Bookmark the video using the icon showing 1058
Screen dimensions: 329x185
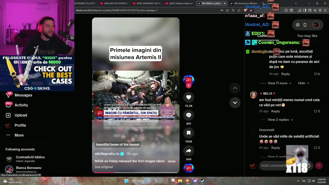[x=189, y=133]
